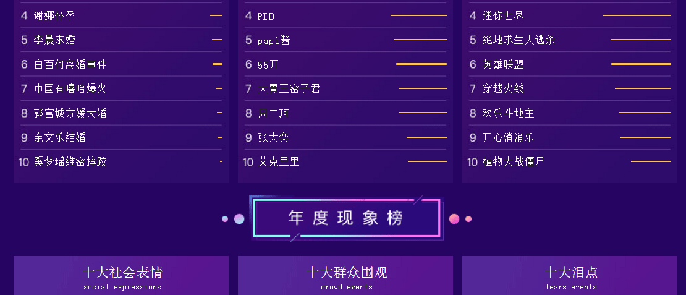This screenshot has height=295, width=686.
Task: Select 周二珂 in the list
Action: pyautogui.click(x=345, y=113)
